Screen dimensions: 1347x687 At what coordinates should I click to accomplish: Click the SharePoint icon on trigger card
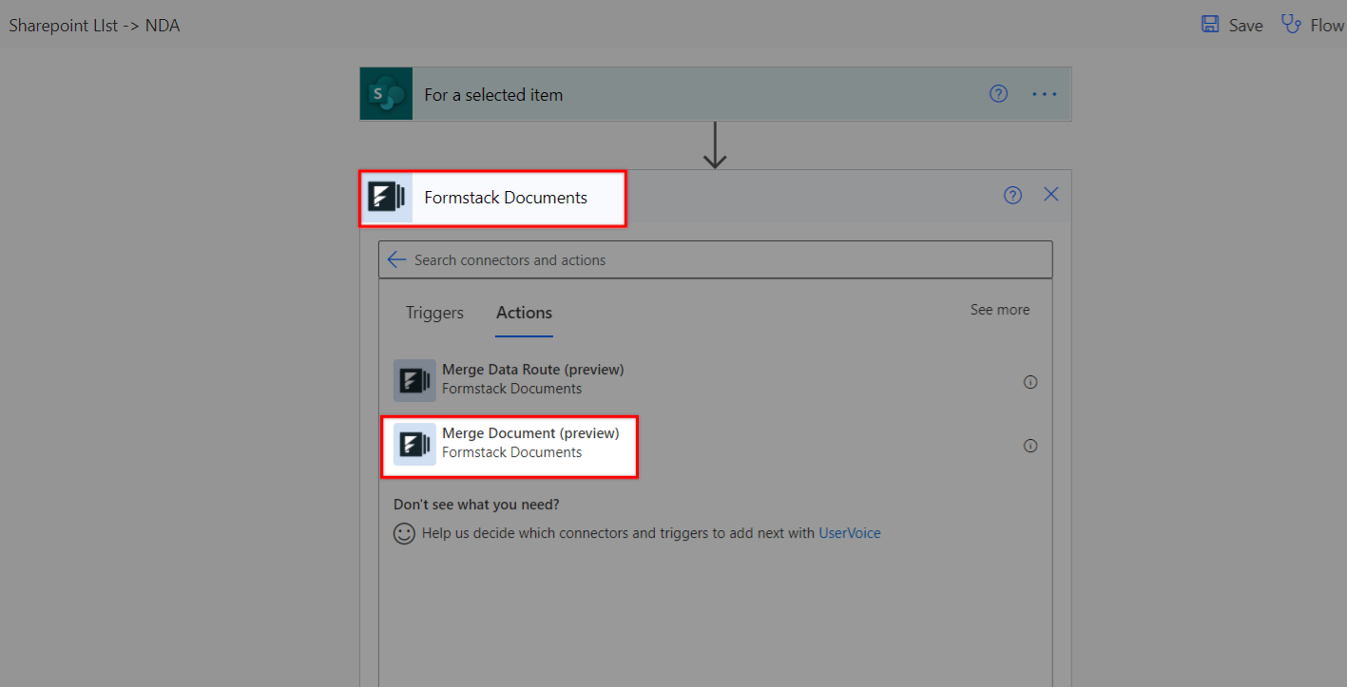click(x=386, y=94)
